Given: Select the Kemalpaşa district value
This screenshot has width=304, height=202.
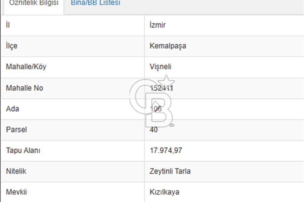Looking at the screenshot, I should click(x=168, y=46).
